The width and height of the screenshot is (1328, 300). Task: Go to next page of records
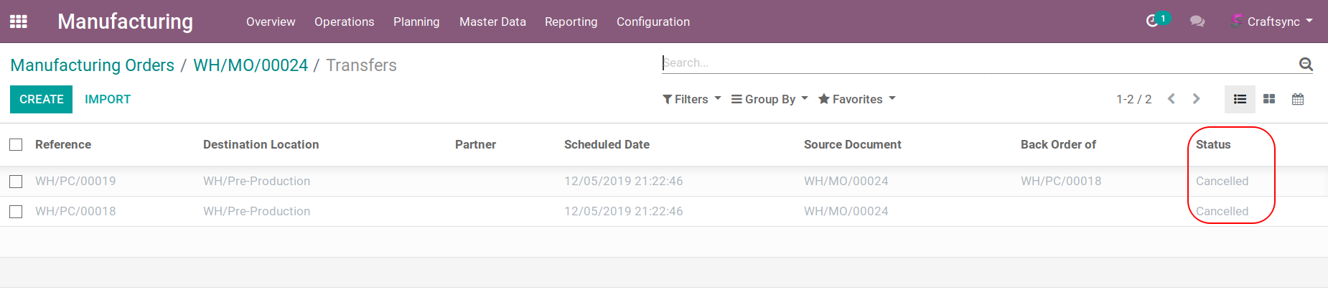tap(1196, 99)
